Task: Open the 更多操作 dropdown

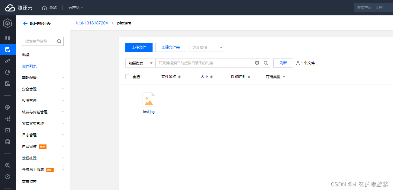Action: [x=207, y=47]
